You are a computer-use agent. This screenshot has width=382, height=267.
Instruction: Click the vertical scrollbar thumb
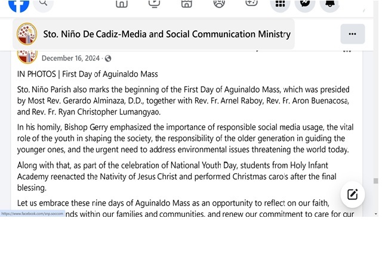coord(375,181)
